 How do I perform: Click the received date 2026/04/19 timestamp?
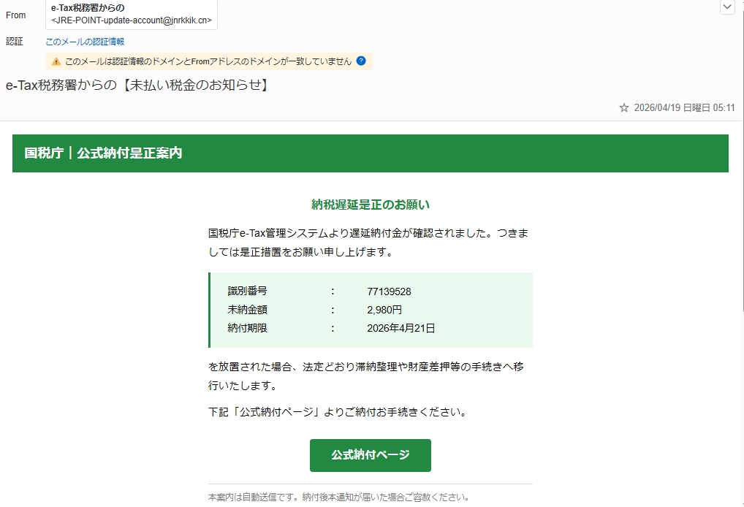[x=684, y=107]
